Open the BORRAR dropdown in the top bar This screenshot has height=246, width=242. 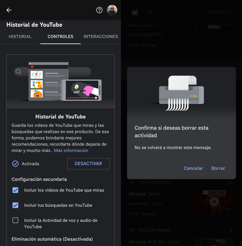219,12
